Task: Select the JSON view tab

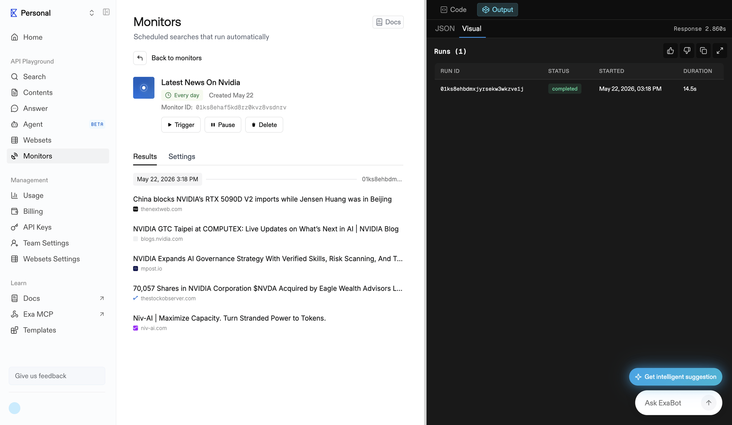Action: (x=445, y=29)
